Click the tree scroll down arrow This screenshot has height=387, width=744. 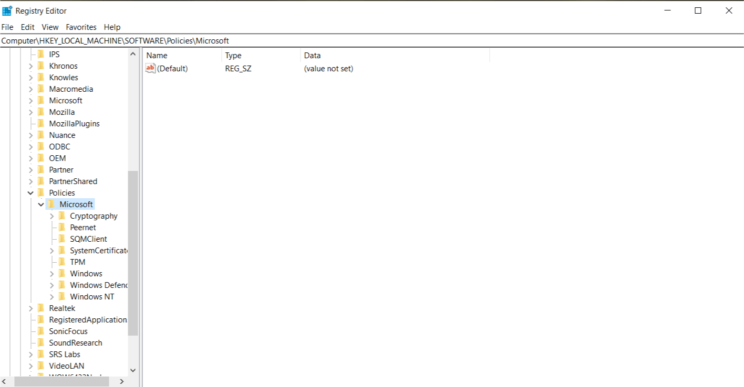pyautogui.click(x=133, y=370)
